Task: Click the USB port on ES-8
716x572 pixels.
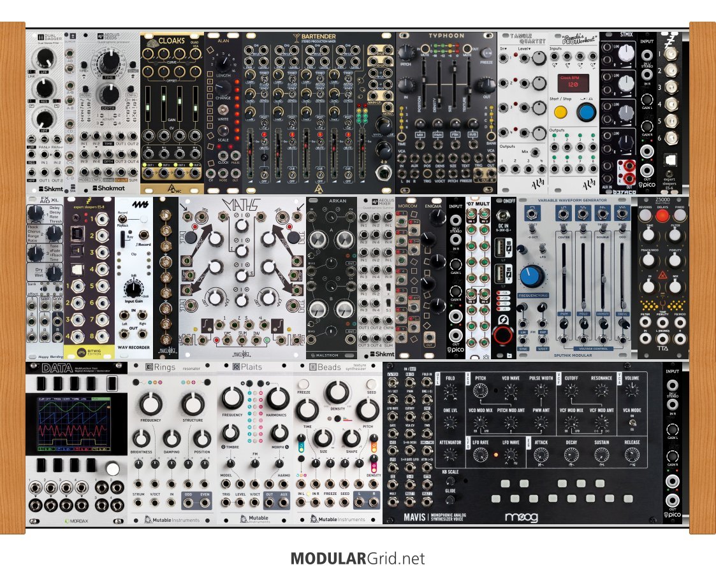Action: click(x=77, y=234)
